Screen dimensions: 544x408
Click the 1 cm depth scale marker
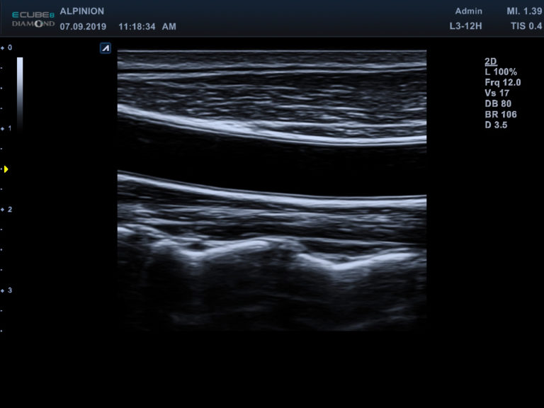tap(7, 129)
